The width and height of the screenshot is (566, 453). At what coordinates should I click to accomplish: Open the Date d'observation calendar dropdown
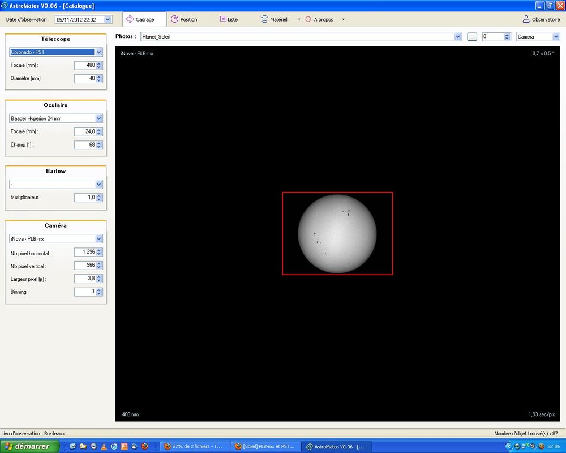click(108, 19)
